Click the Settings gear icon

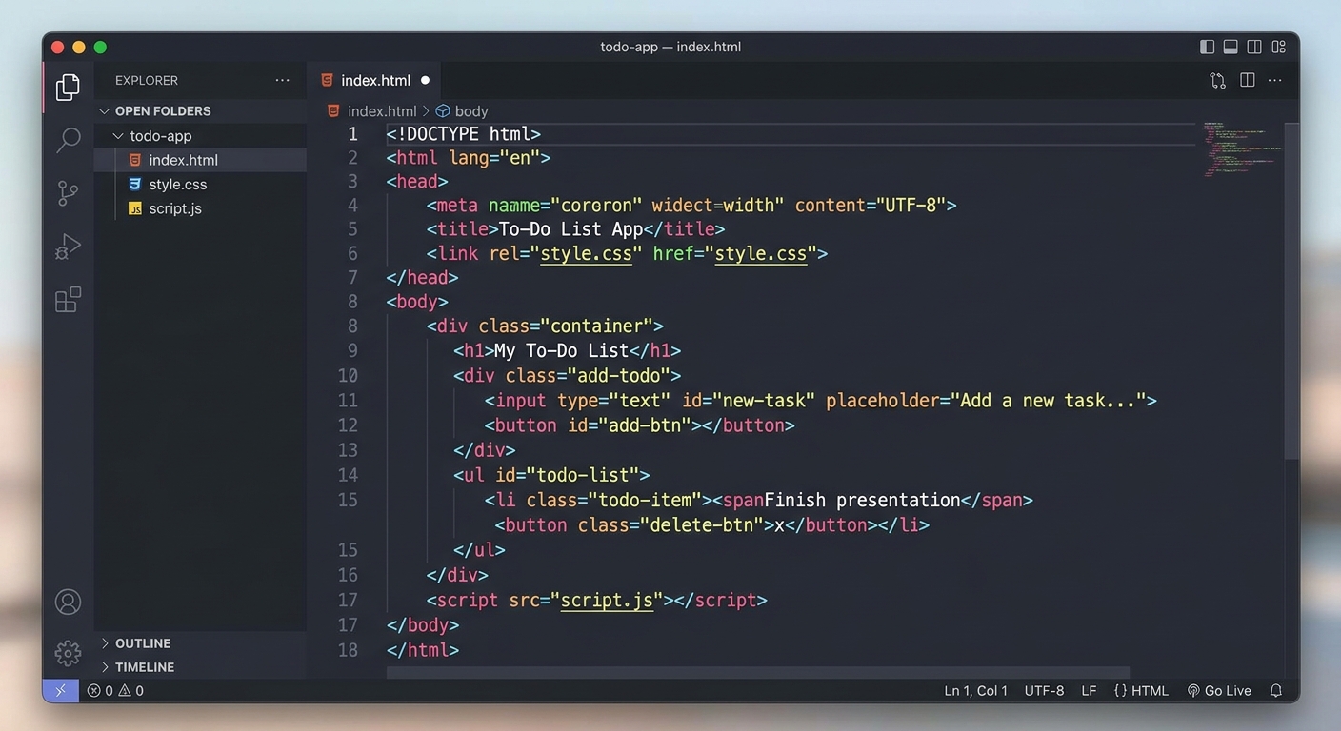pyautogui.click(x=67, y=653)
